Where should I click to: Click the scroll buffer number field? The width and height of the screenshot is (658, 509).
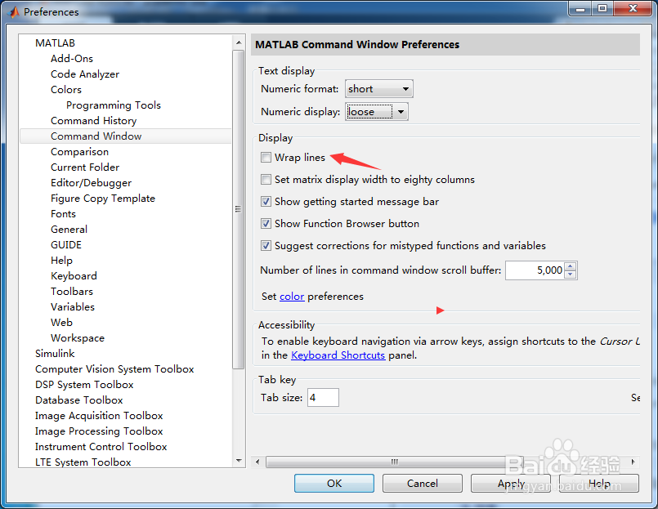coord(535,270)
